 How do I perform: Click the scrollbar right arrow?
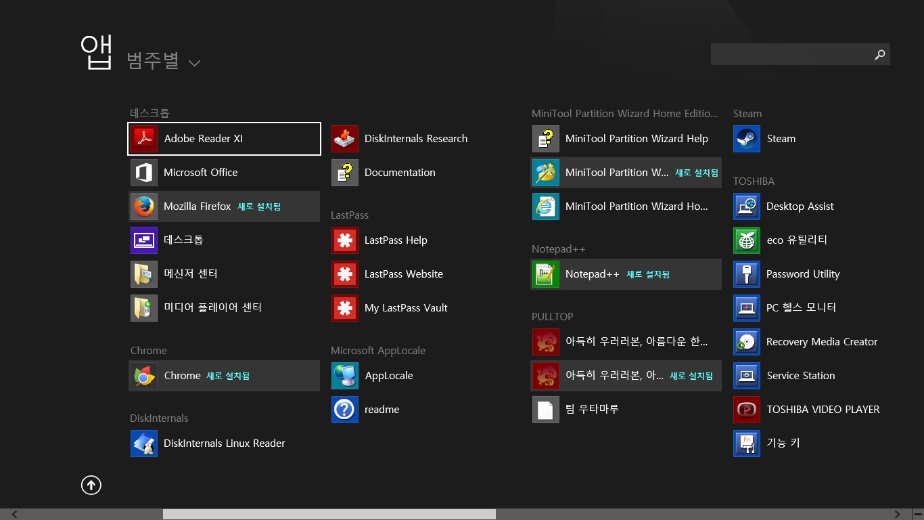point(898,515)
